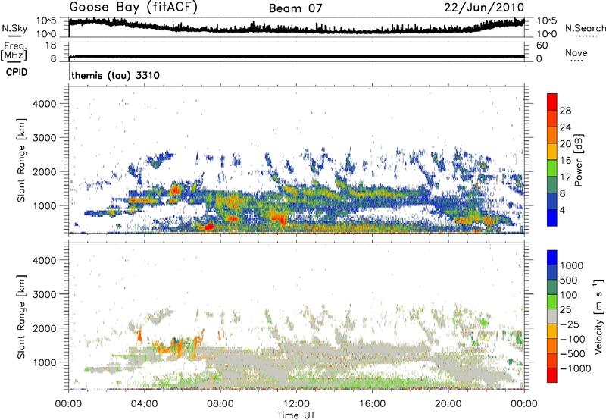
Task: Pick the red bottom segment of Velocity colorbar
Action: click(x=552, y=375)
